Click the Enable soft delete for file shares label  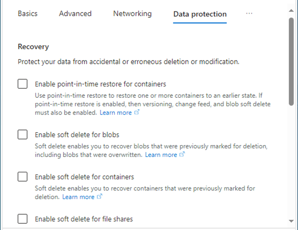[84, 219]
